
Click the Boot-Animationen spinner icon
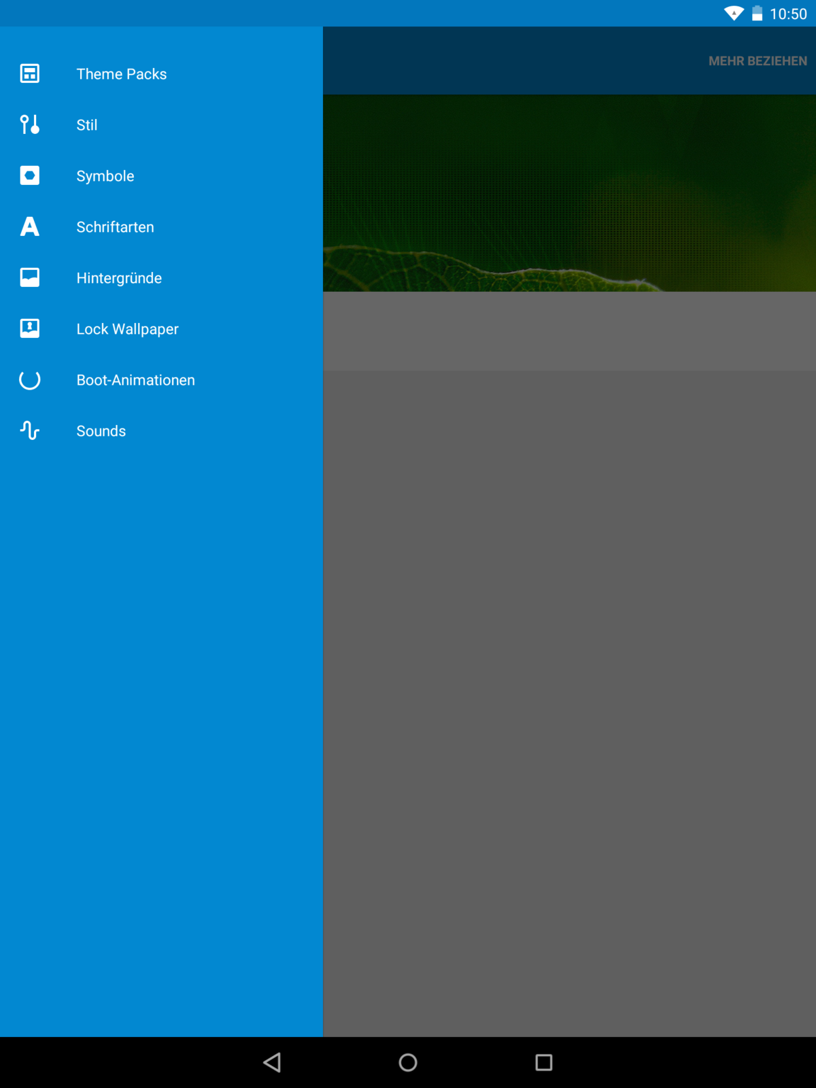[x=30, y=379]
